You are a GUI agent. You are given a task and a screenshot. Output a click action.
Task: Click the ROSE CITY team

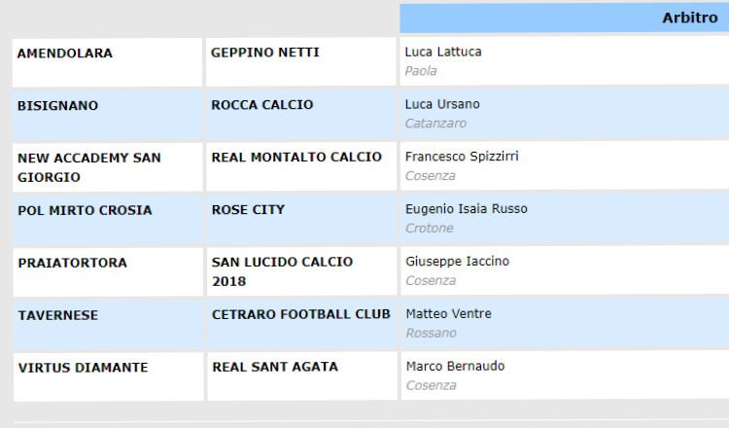[x=248, y=210]
